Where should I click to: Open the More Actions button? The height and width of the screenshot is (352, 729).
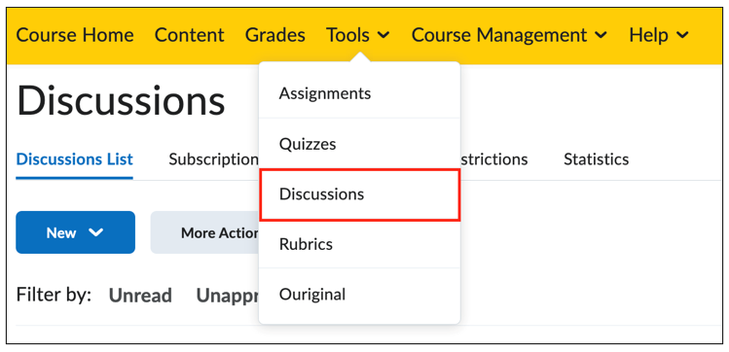tap(204, 232)
